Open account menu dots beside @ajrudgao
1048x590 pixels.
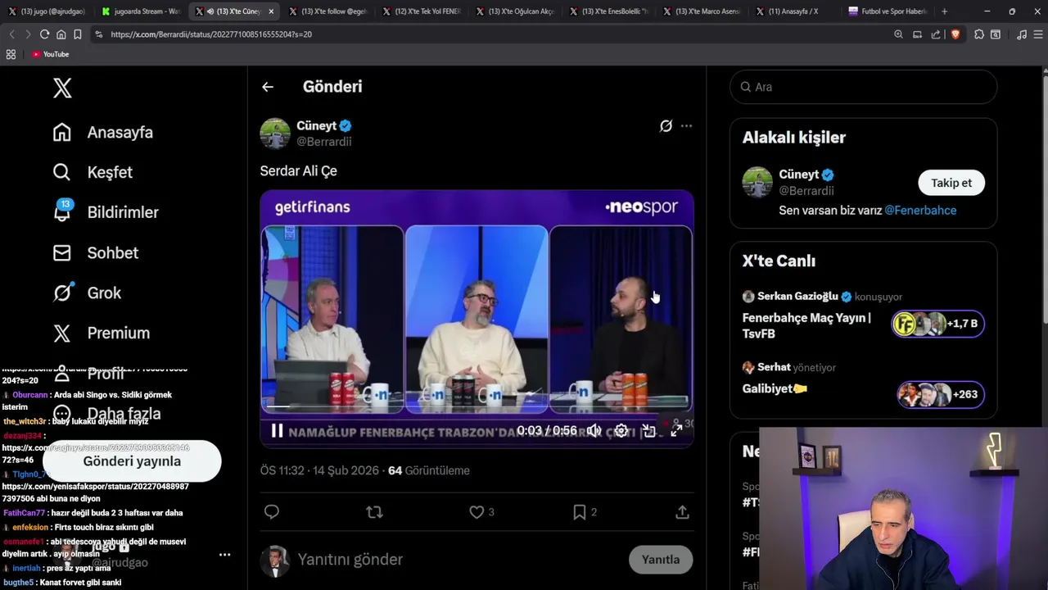coord(224,555)
